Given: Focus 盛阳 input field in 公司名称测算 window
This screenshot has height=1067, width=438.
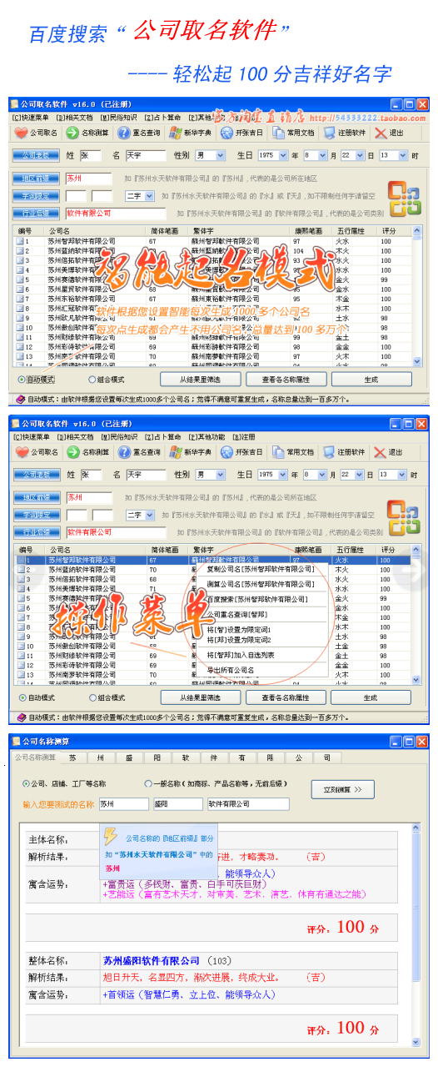Looking at the screenshot, I should click(177, 804).
